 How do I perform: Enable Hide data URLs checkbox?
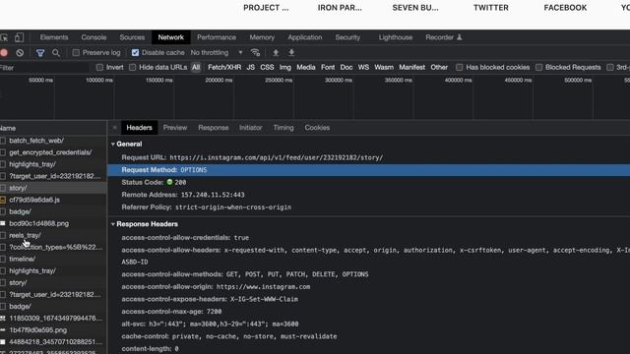coord(132,68)
